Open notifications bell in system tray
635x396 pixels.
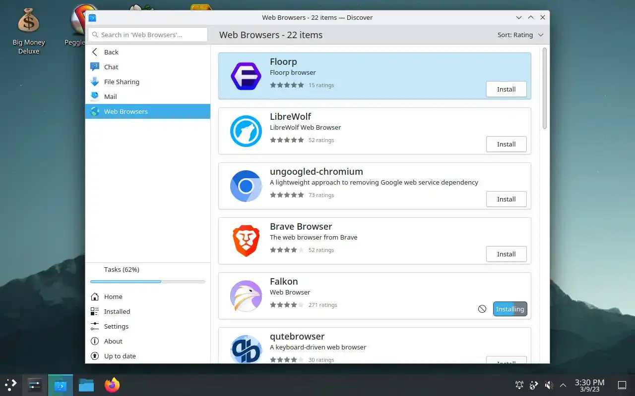[519, 385]
